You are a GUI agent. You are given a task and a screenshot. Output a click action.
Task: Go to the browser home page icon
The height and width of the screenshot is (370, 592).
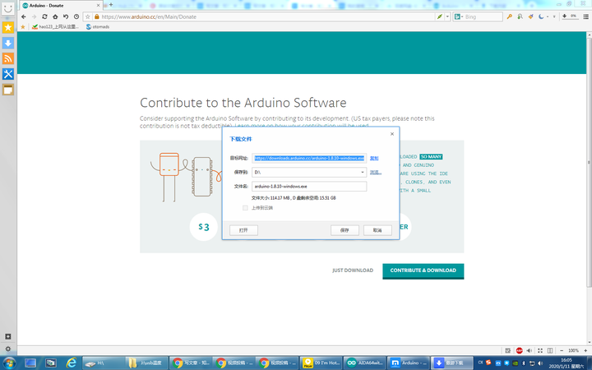55,16
